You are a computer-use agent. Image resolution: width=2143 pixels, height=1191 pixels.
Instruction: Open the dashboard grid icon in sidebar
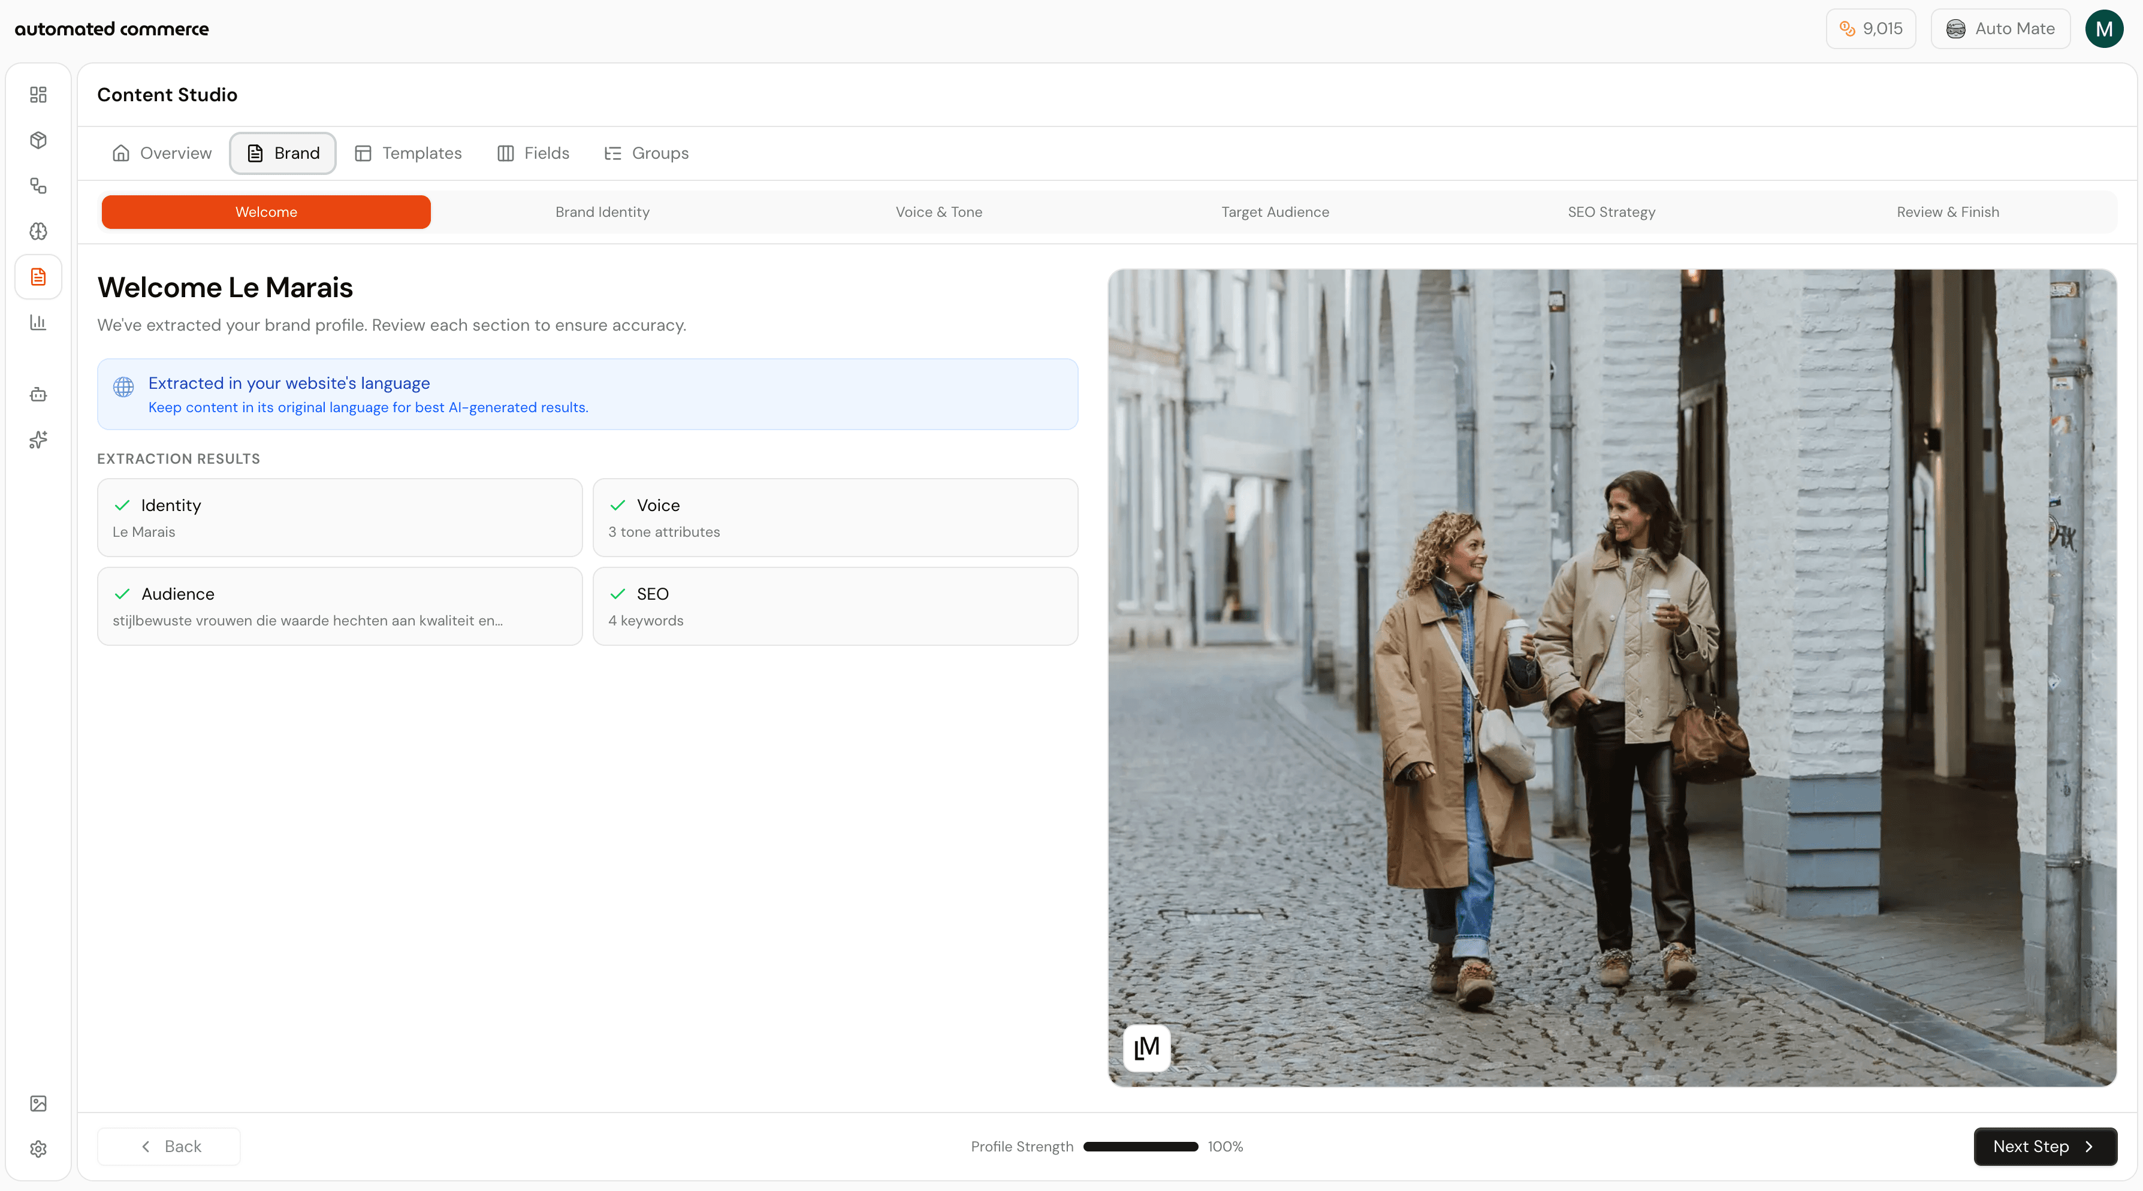(38, 95)
